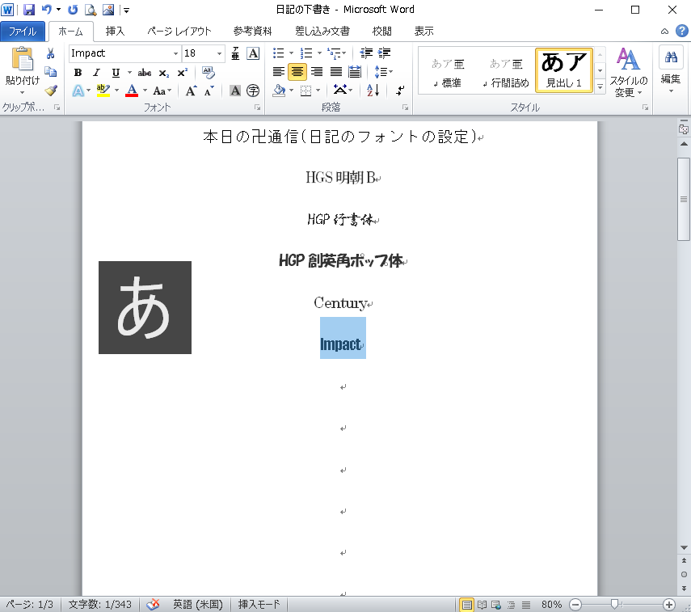Apply strikethrough formatting with abc icon
Image resolution: width=691 pixels, height=612 pixels.
click(145, 73)
